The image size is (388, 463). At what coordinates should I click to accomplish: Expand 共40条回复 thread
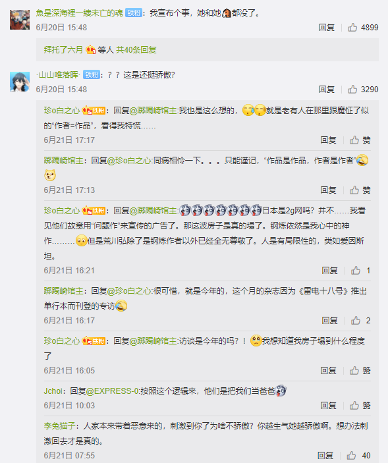pos(136,50)
